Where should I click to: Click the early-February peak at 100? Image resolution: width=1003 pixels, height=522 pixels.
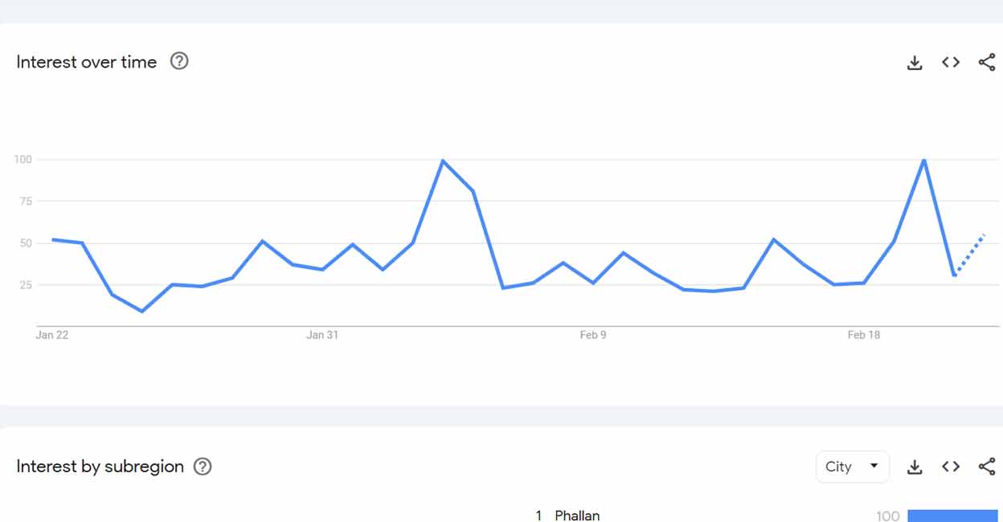443,161
